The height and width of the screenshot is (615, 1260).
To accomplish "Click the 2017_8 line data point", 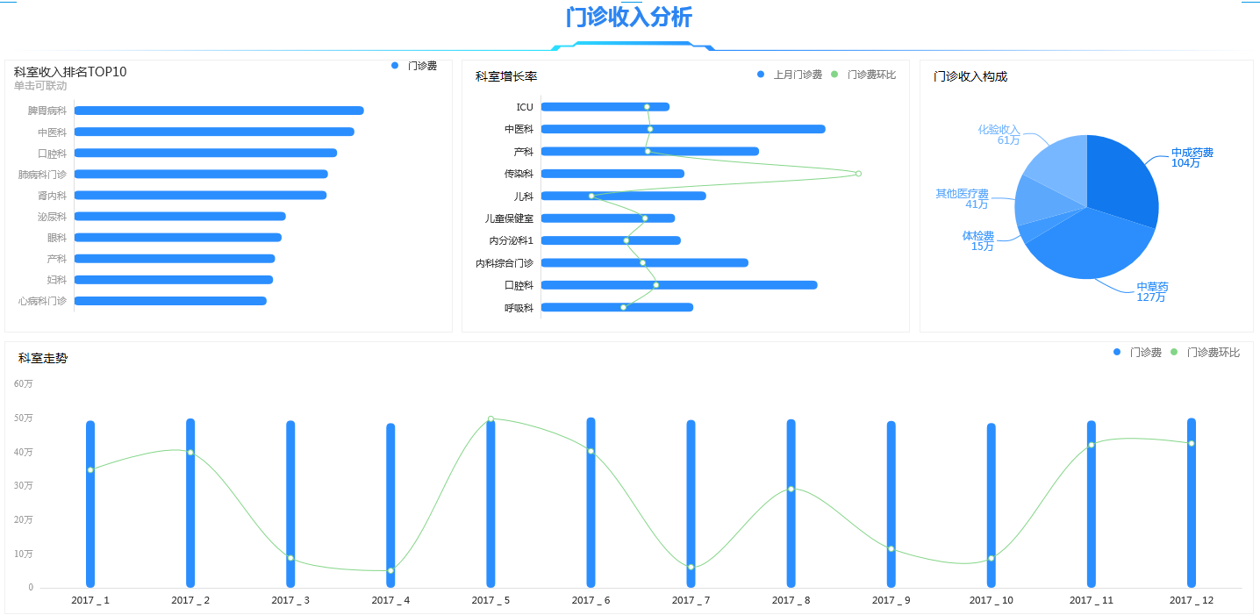I will (791, 489).
